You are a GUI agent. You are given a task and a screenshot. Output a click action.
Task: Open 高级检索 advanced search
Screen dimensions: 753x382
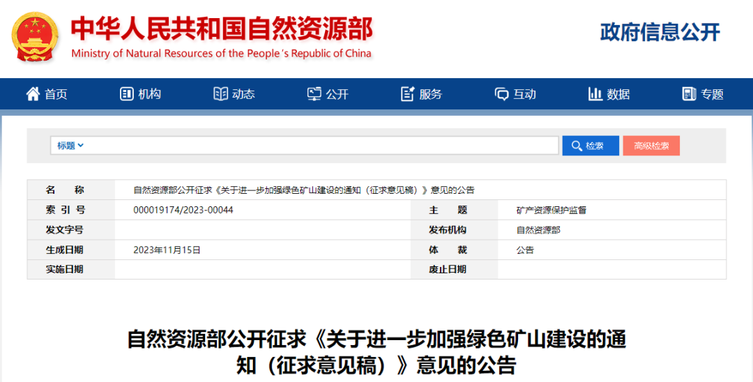click(651, 146)
